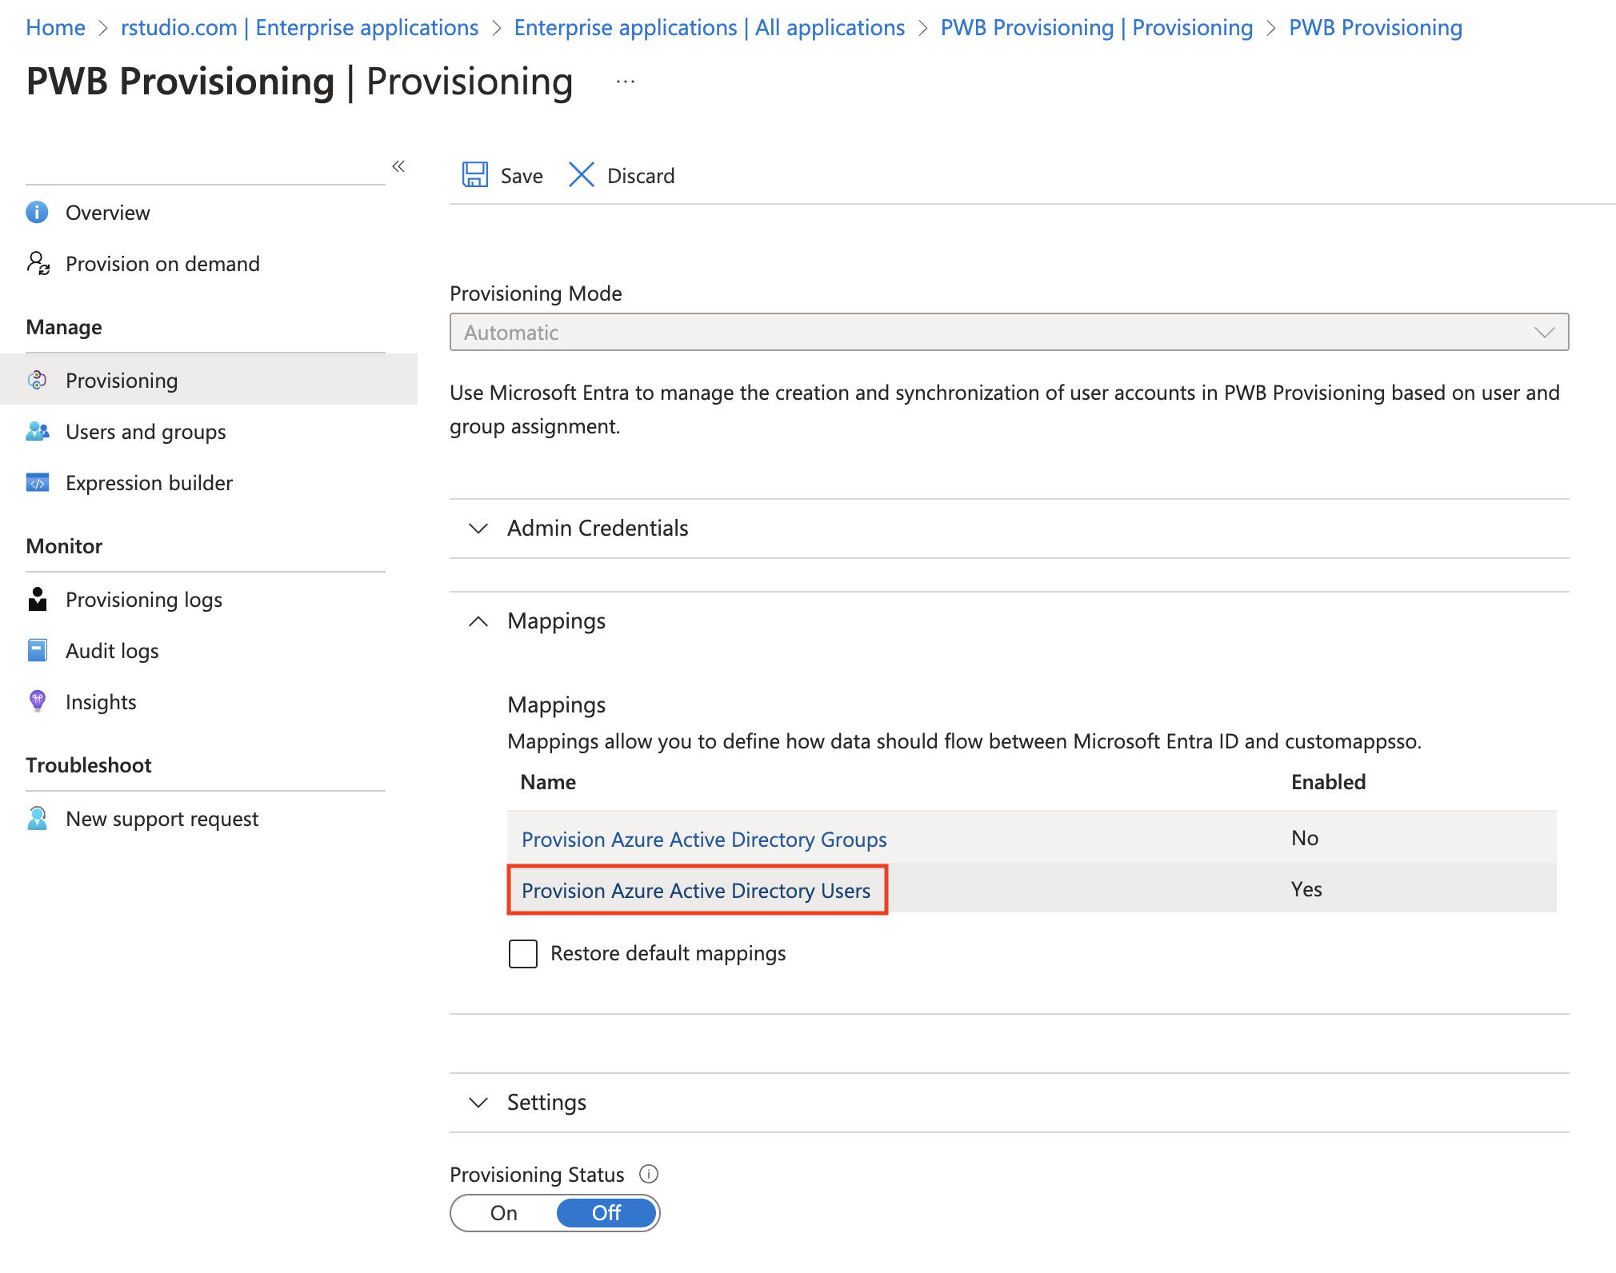Click the Provisioning logs icon

tap(38, 600)
